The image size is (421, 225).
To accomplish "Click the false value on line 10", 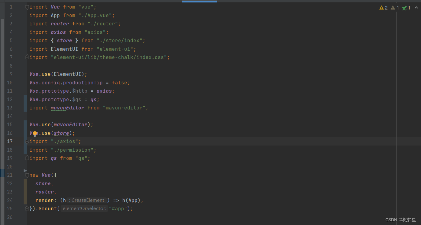I will [119, 83].
